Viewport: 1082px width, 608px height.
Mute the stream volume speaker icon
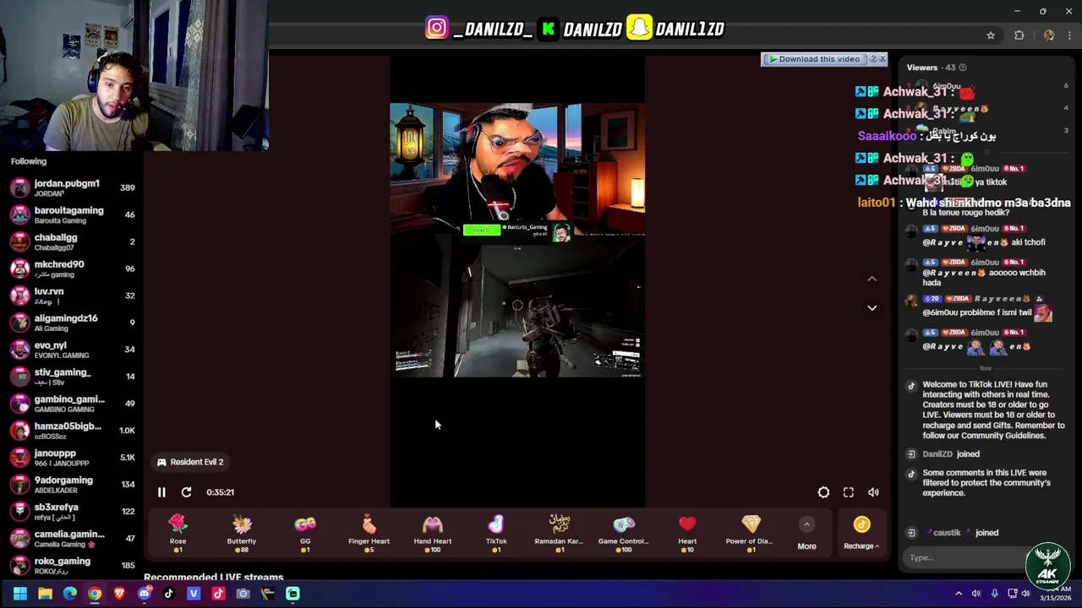[x=873, y=492]
